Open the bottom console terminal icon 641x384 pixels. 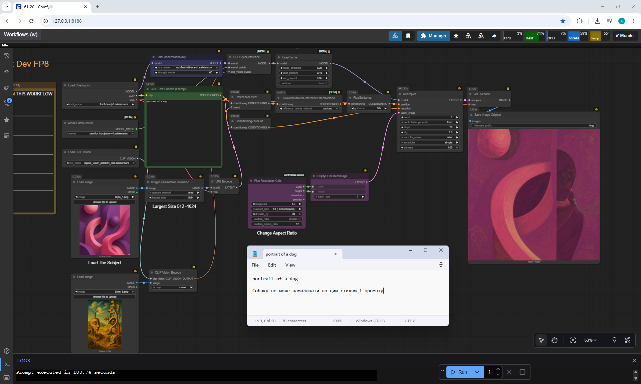tap(7, 364)
